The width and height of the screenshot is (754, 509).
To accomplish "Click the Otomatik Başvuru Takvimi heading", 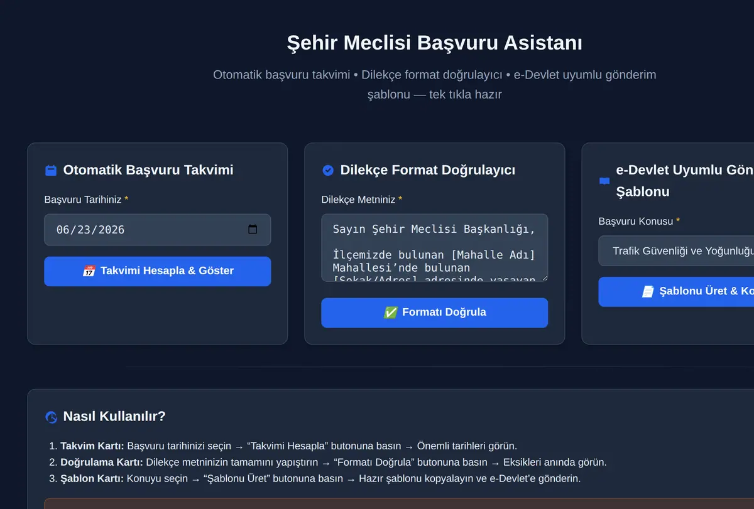I will coord(148,170).
